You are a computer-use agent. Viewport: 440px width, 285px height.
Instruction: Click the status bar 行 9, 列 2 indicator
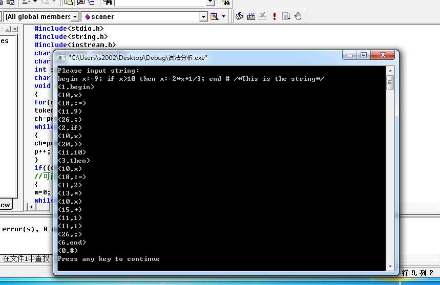point(418,273)
